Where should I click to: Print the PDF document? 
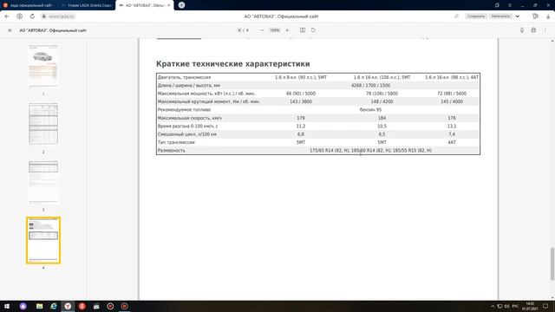click(533, 30)
